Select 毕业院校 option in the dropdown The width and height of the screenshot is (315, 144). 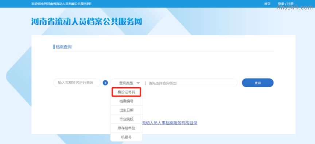tap(127, 119)
